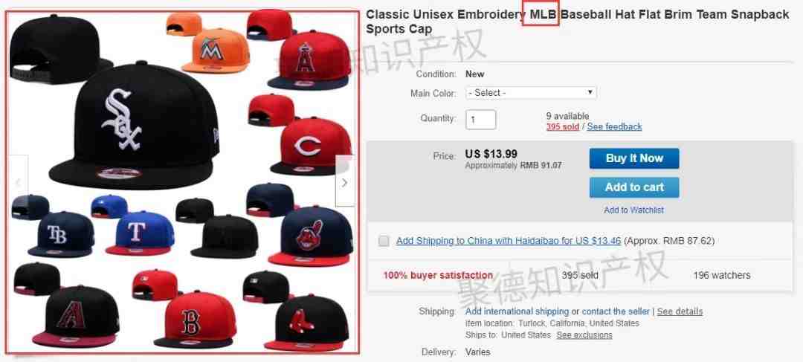The width and height of the screenshot is (803, 362).
Task: Click the Buy It Now button
Action: (634, 158)
